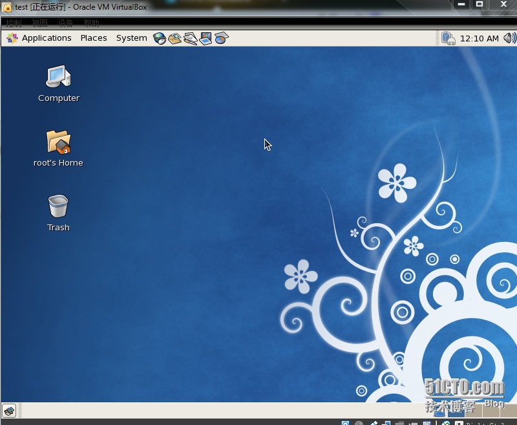This screenshot has height=425, width=517.
Task: Open the System menu
Action: pos(132,38)
